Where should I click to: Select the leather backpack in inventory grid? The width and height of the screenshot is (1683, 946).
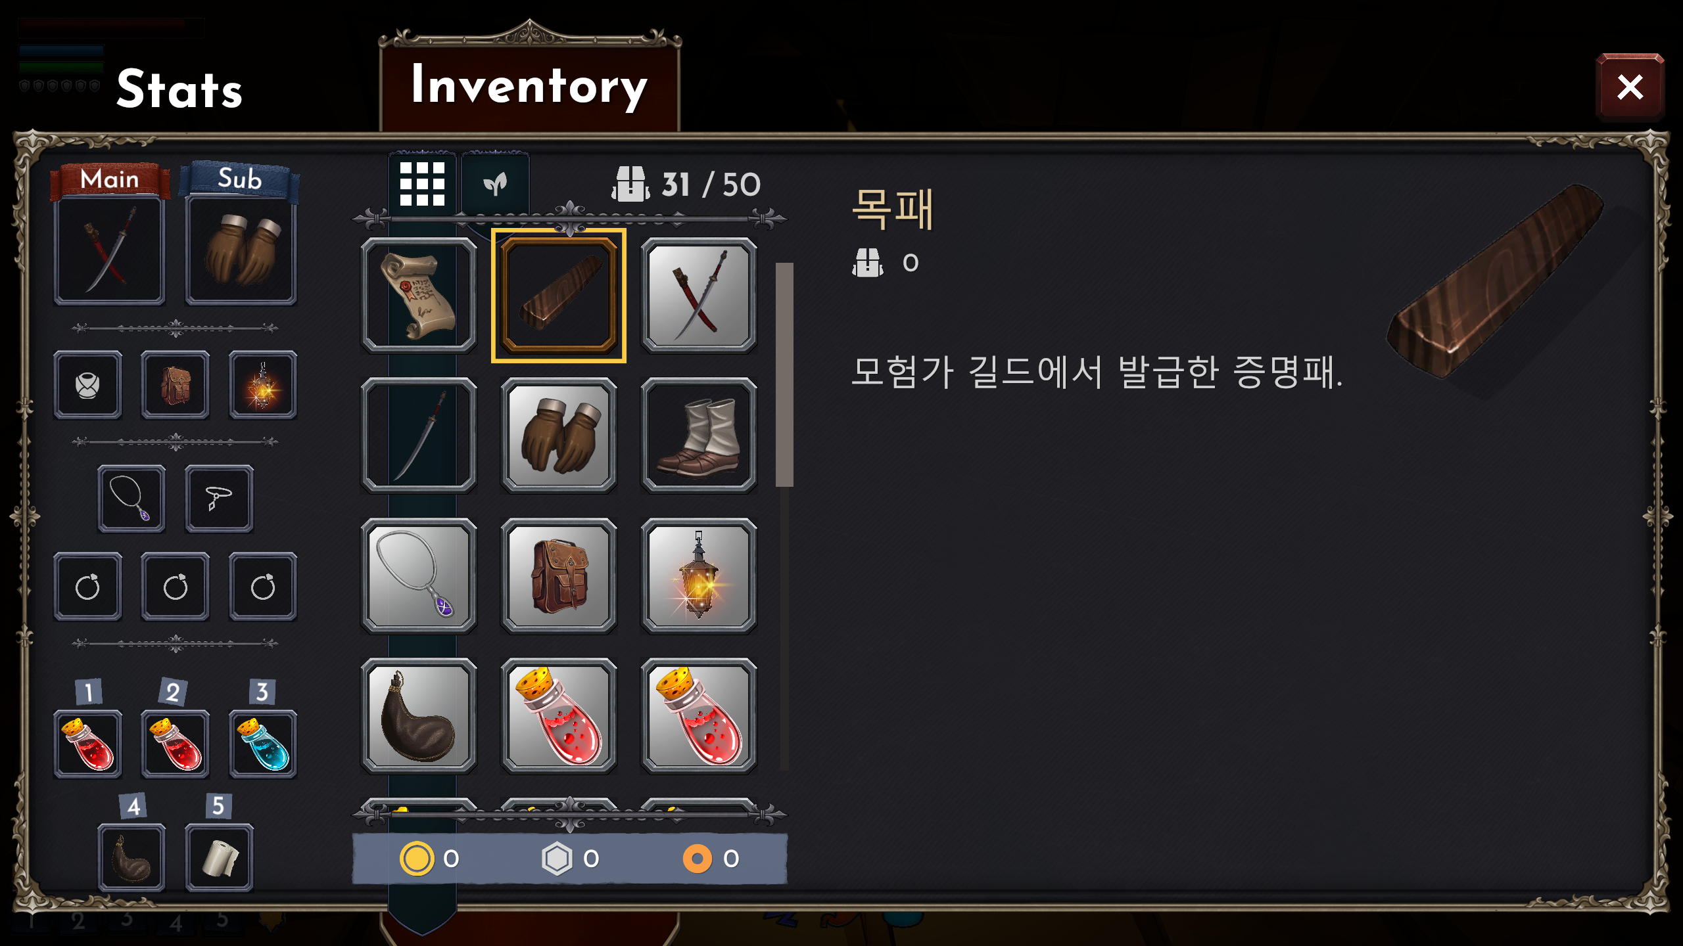[559, 575]
